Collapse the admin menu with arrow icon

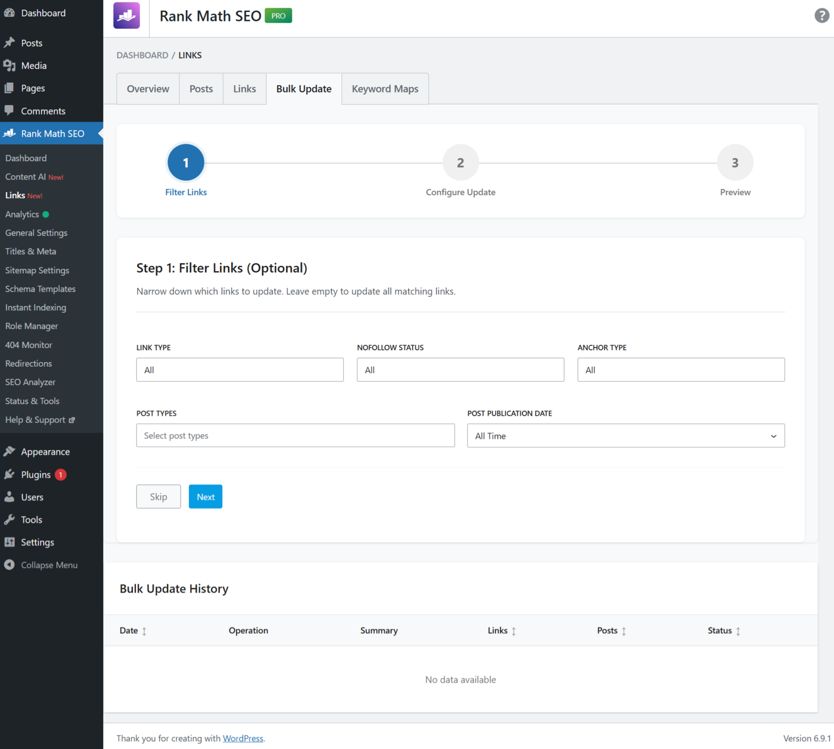click(x=9, y=565)
